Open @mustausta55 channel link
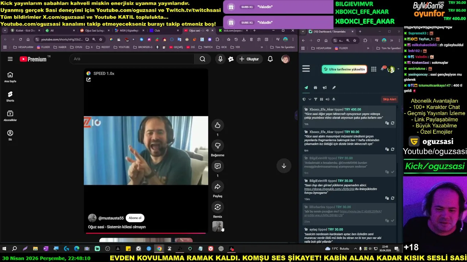This screenshot has width=467, height=262. point(111,218)
